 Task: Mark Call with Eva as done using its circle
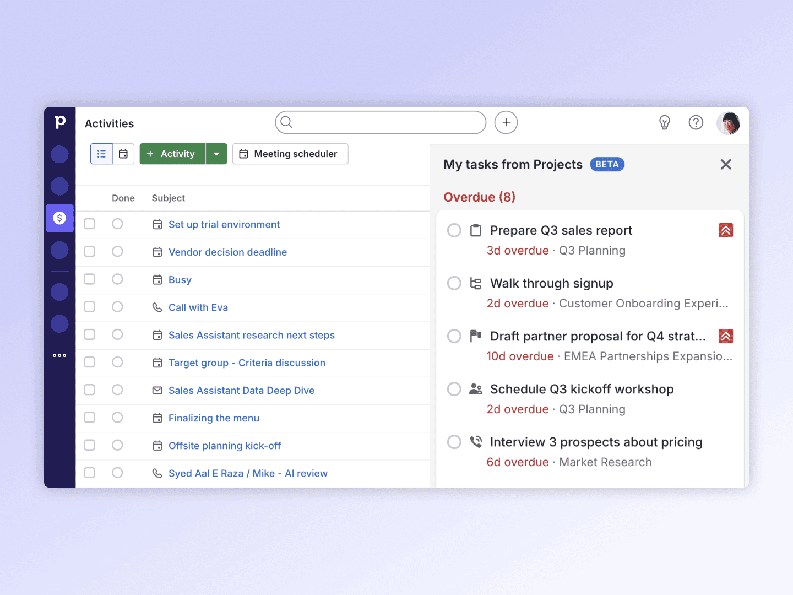pos(117,307)
